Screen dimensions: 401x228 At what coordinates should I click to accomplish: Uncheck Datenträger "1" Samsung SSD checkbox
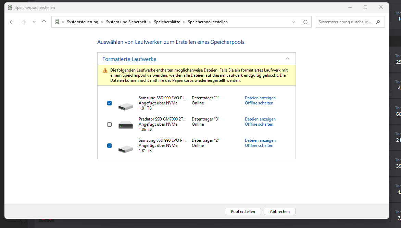pos(110,103)
